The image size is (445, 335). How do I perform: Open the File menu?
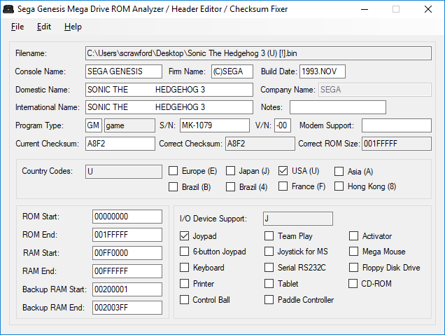(x=17, y=27)
